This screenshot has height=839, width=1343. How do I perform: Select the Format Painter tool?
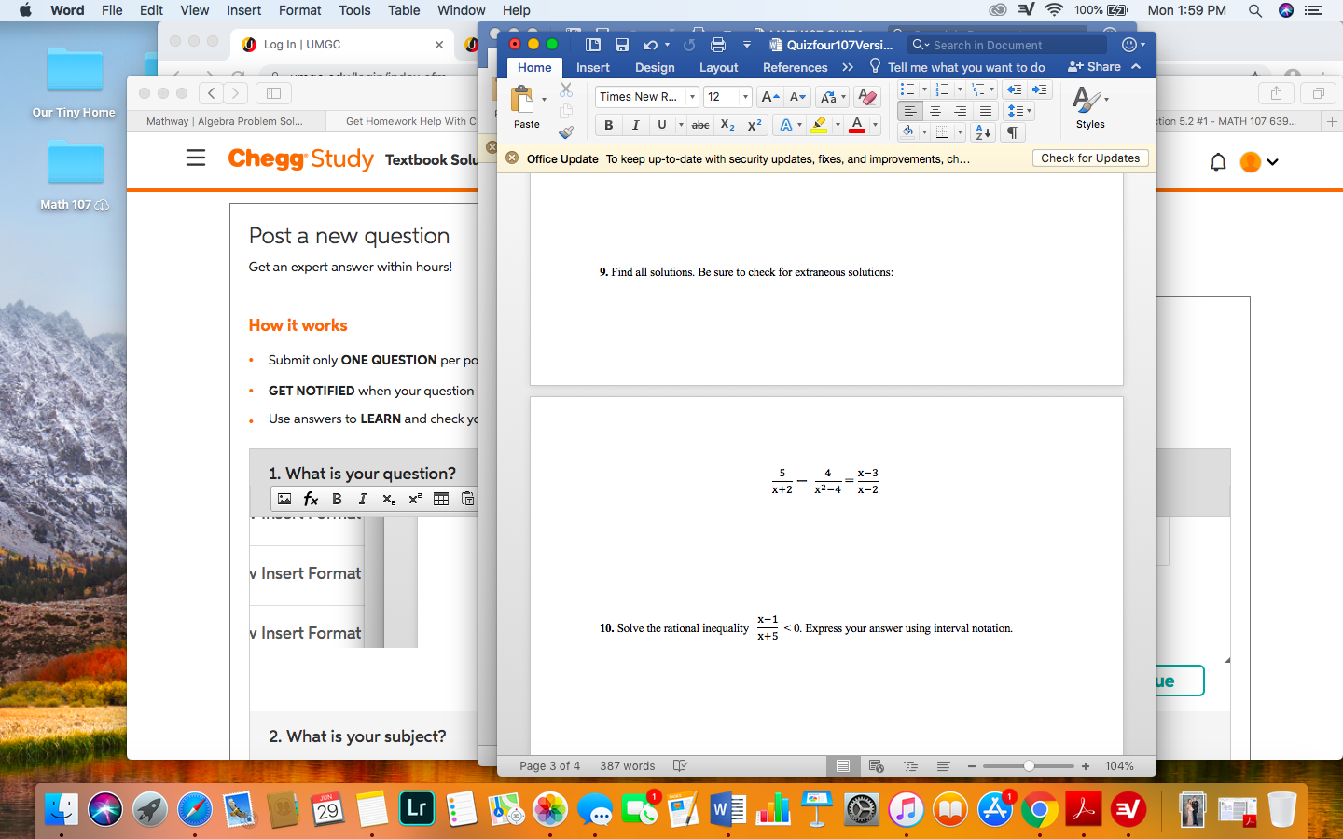point(565,131)
